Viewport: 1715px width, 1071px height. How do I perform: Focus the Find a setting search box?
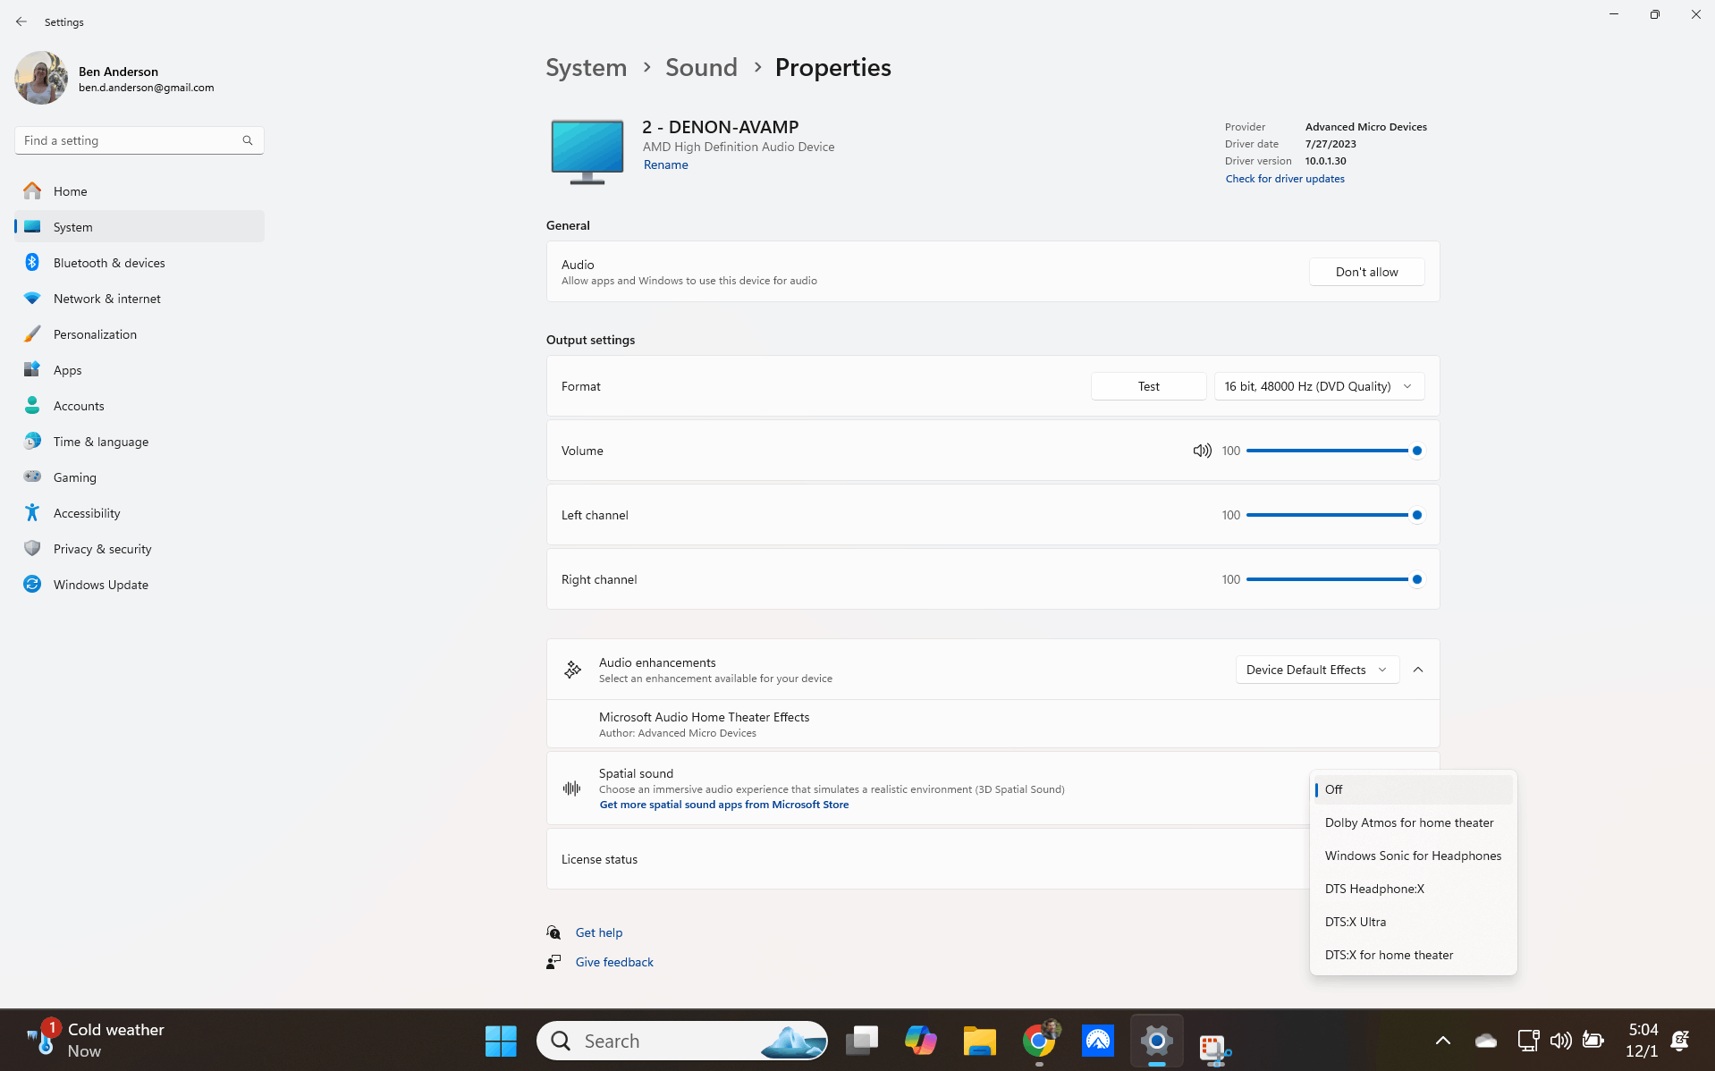139,140
